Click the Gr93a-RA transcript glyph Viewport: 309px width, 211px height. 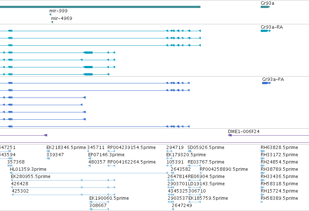tap(266, 31)
